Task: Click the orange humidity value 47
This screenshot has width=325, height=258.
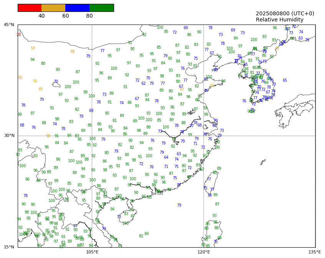Action: tap(182, 90)
